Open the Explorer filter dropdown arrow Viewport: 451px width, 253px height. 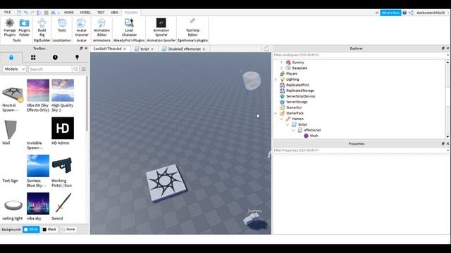447,55
